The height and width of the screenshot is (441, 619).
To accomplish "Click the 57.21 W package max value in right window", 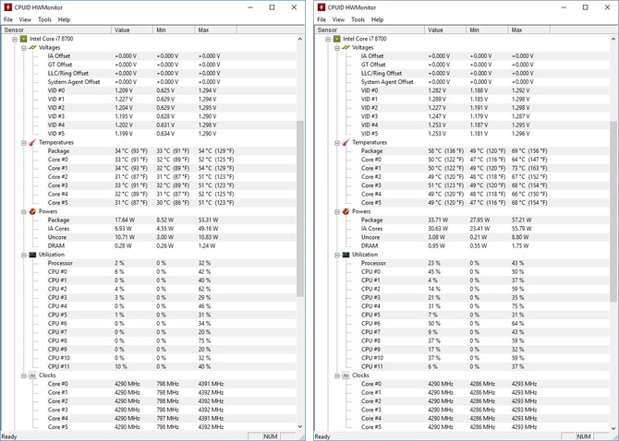I will pos(521,220).
